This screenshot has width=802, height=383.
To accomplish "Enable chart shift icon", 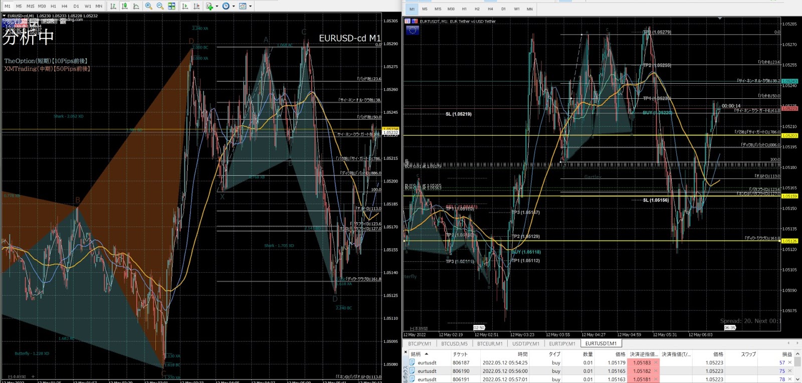I will [x=196, y=6].
